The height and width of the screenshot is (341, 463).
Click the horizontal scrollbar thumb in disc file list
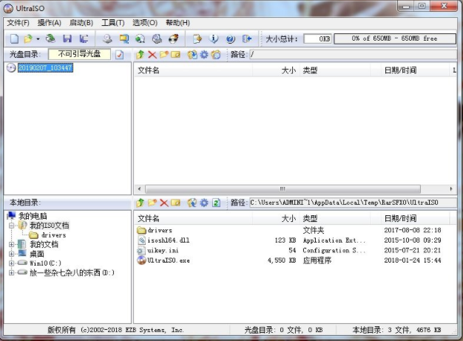point(283,189)
